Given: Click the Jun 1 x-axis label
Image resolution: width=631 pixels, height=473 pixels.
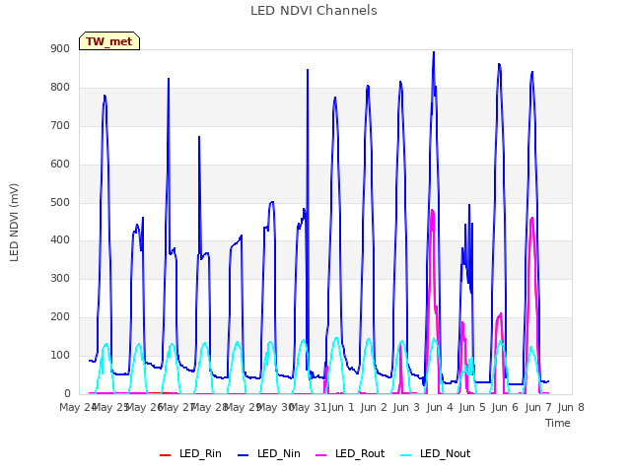Looking at the screenshot, I should coord(341,407).
